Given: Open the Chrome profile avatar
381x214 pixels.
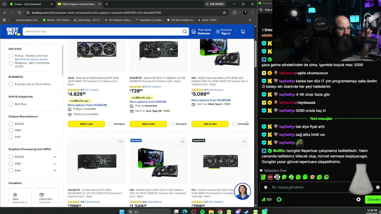Looking at the screenshot, I should tap(245, 12).
